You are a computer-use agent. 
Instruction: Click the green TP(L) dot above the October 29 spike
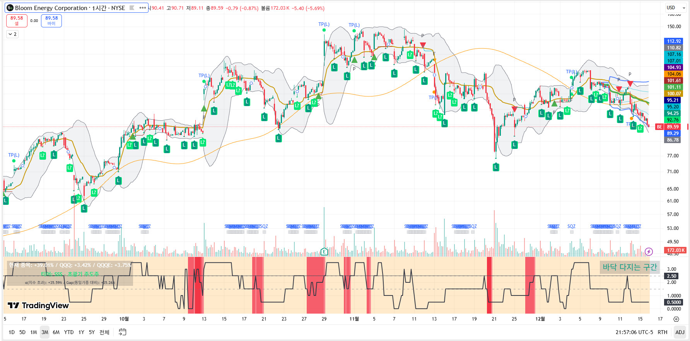point(324,30)
